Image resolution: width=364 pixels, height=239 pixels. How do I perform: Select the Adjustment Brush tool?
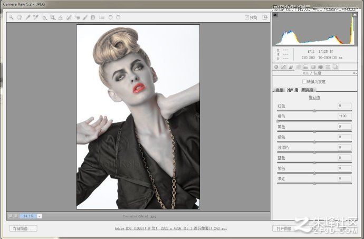85,17
